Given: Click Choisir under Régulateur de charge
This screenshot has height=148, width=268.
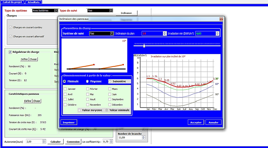Looking at the screenshot, I should point(33,59).
